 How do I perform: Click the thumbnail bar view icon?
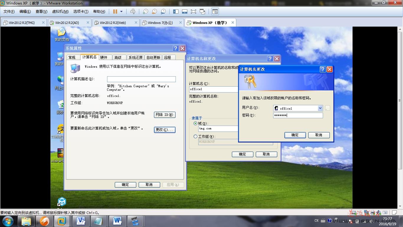coord(185,12)
